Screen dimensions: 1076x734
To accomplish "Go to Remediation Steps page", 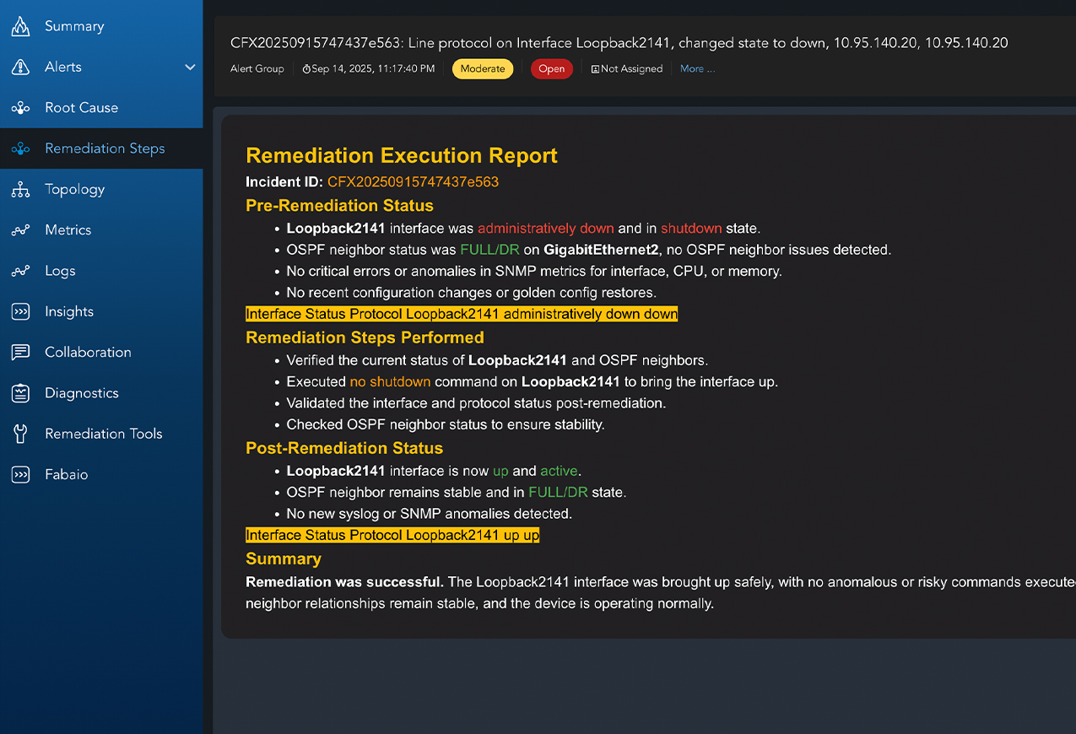I will click(105, 148).
